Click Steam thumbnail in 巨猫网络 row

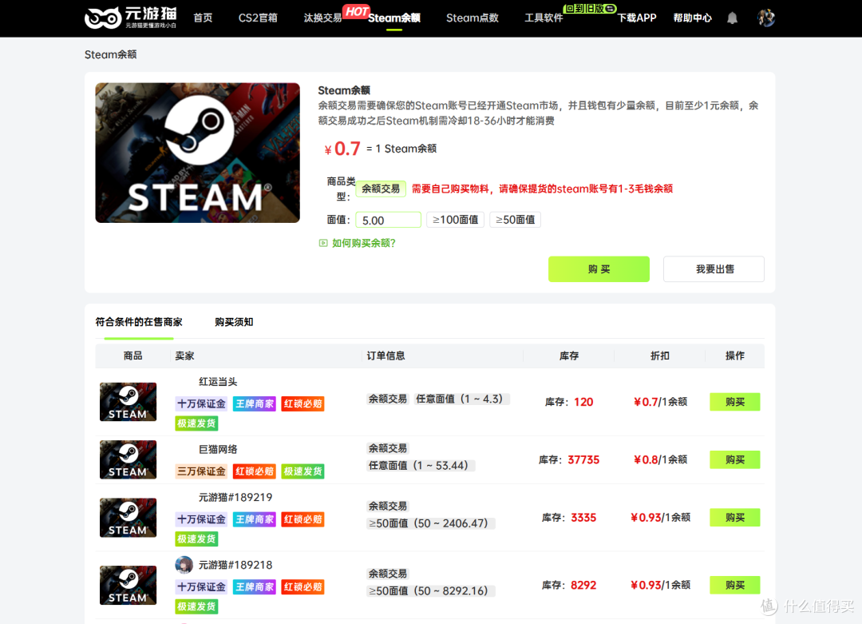point(128,459)
